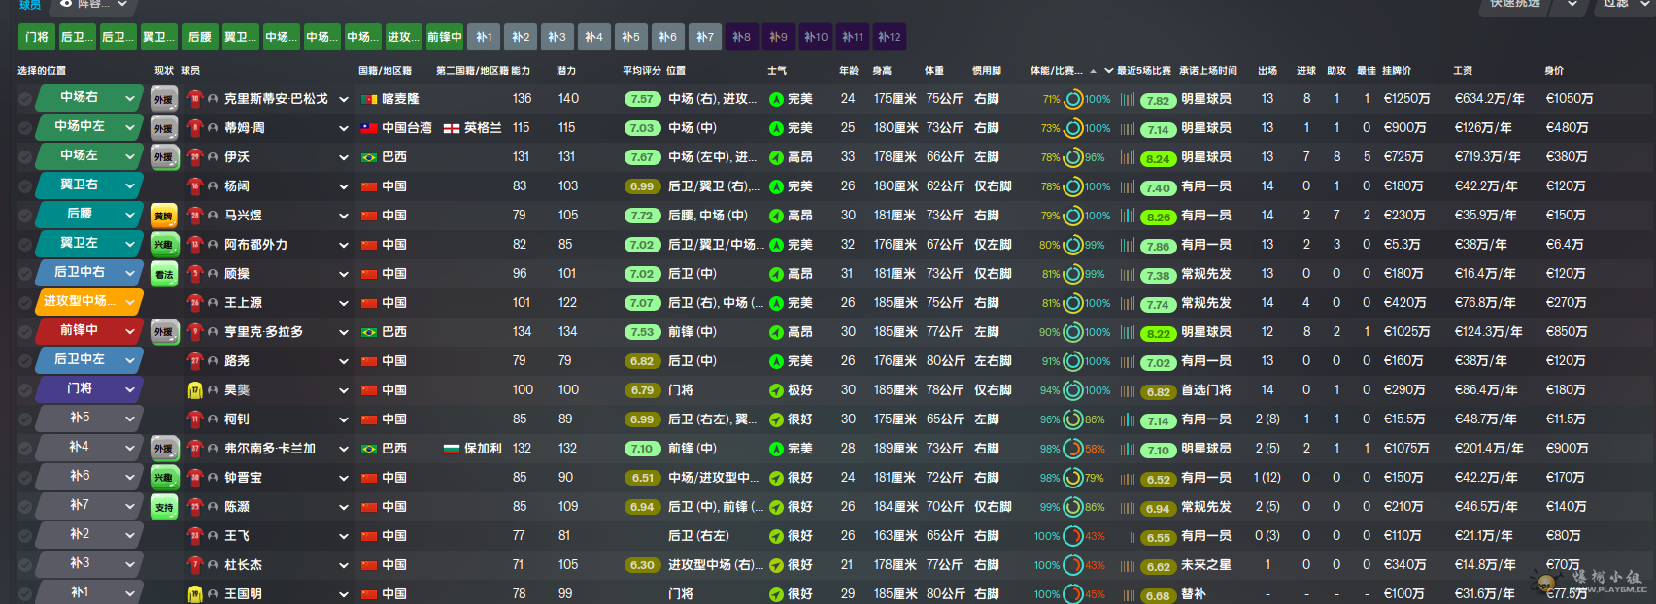Expand the dropdown arrow next to 王上源
Screen dimensions: 1656x604
[343, 303]
